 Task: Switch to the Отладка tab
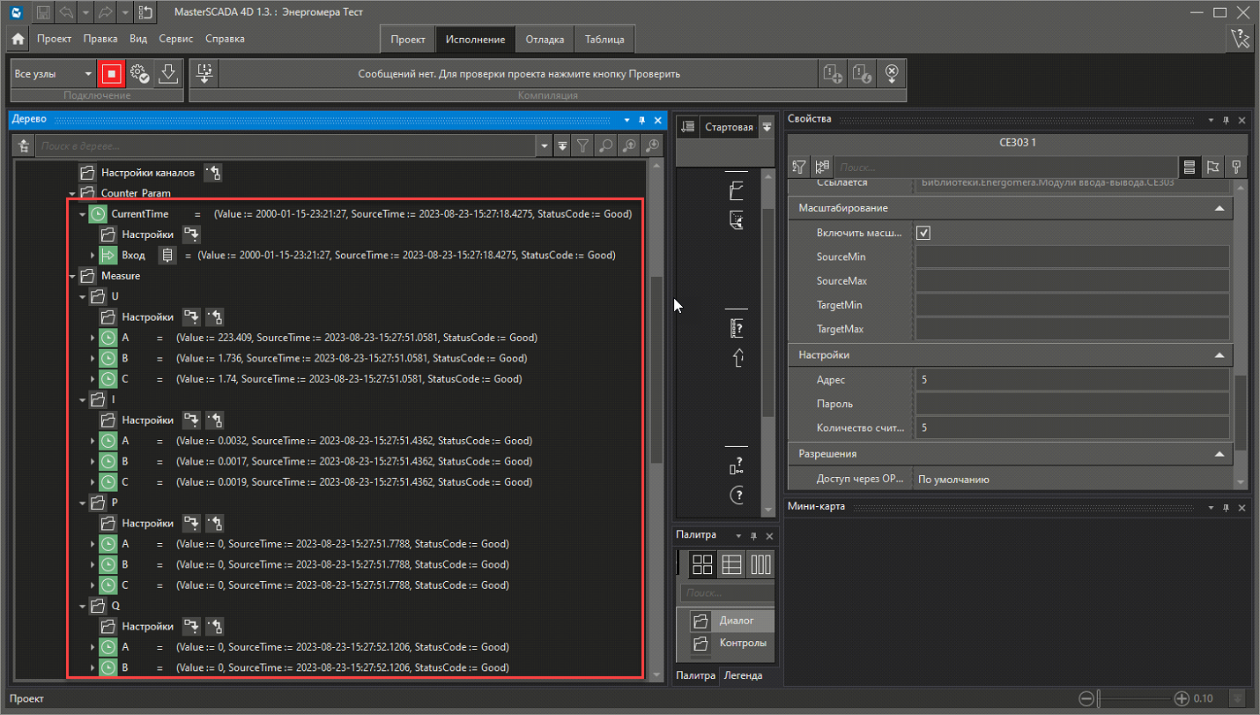pyautogui.click(x=545, y=39)
